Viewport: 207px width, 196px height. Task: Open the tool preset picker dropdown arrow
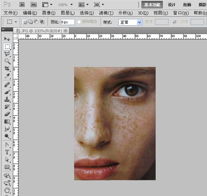click(x=16, y=22)
